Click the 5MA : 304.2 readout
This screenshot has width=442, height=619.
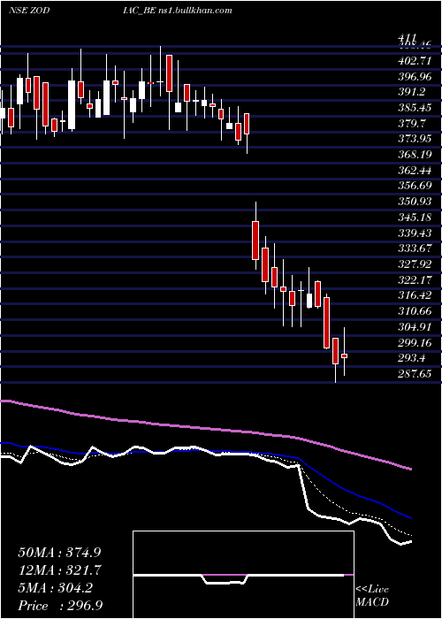(55, 587)
